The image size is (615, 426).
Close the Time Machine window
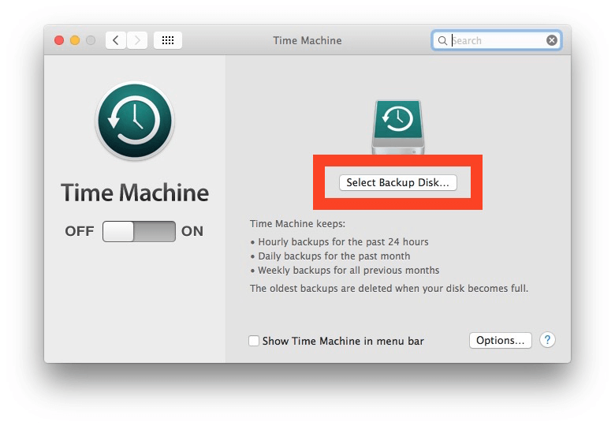click(x=59, y=40)
